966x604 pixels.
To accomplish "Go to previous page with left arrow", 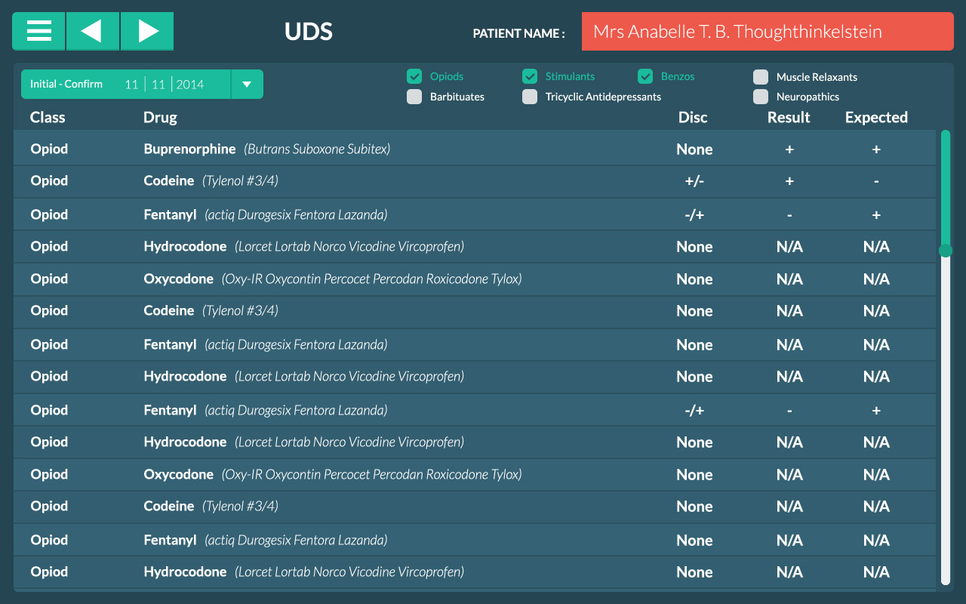I will [92, 31].
